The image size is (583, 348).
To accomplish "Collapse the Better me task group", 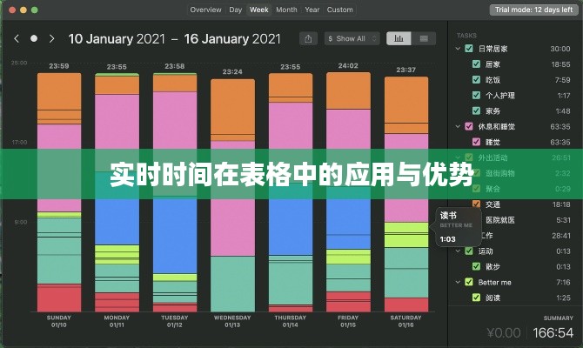I will click(x=458, y=282).
